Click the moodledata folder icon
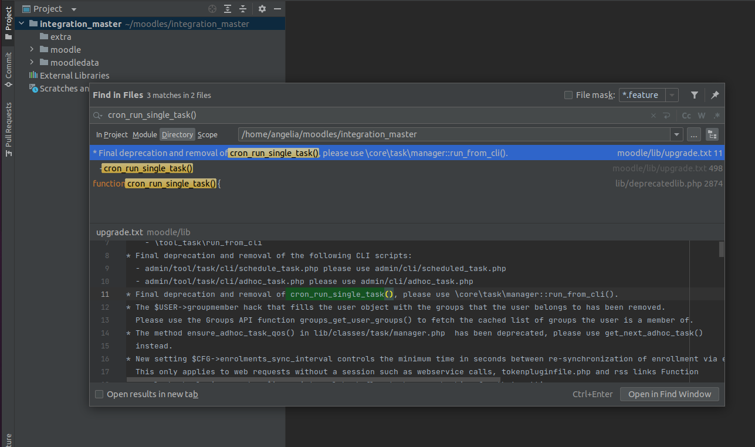755x447 pixels. (44, 62)
